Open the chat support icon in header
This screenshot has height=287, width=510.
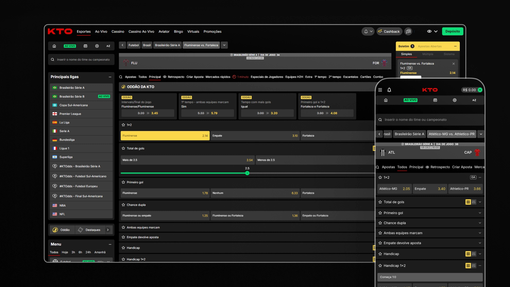[408, 31]
